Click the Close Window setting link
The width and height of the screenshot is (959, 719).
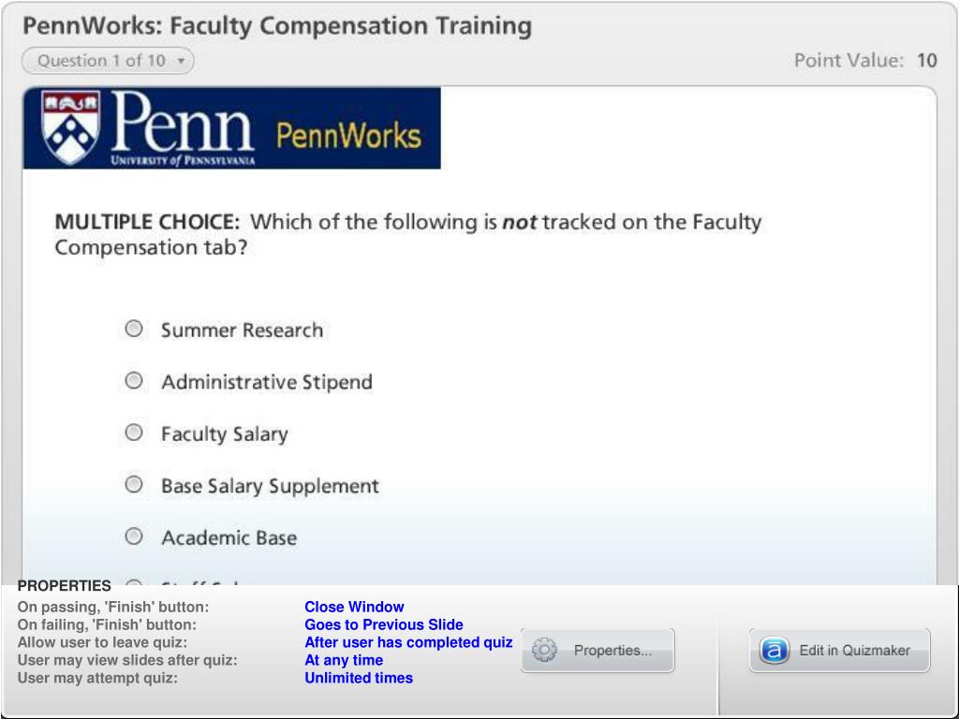[x=354, y=607]
